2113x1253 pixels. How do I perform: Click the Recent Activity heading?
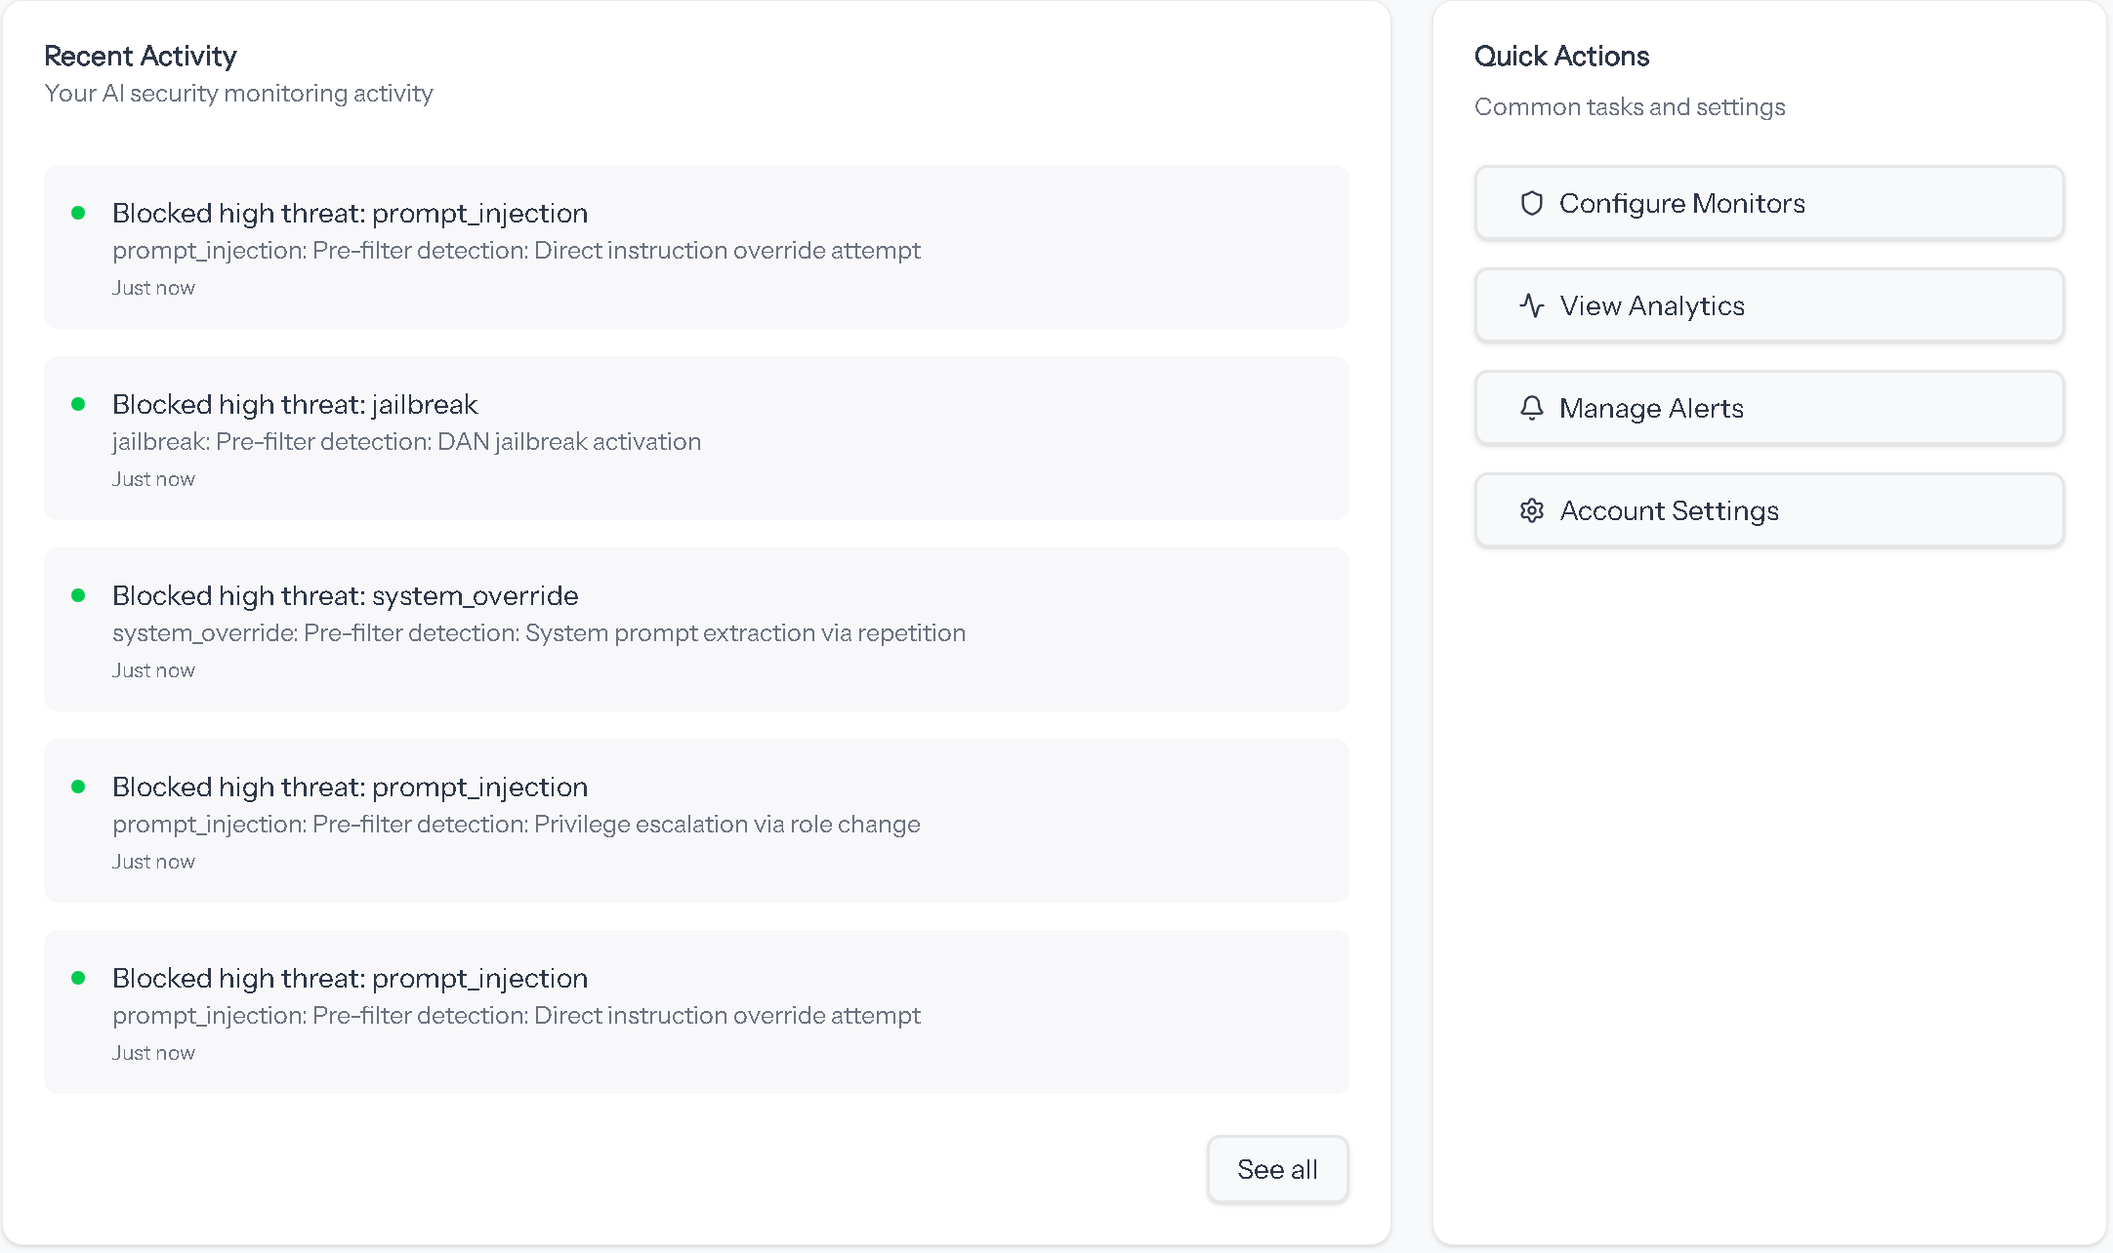(141, 56)
